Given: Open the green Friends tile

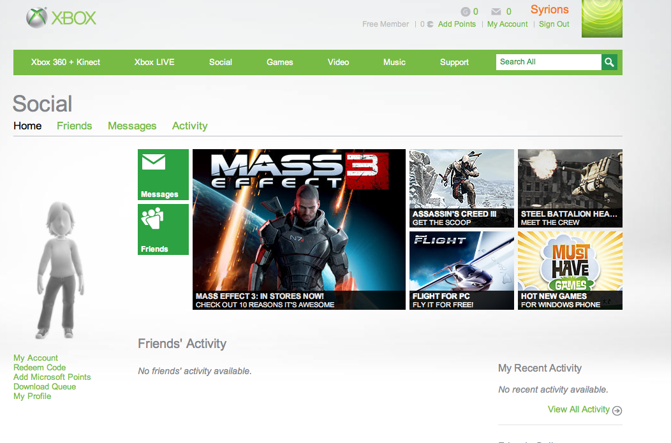Looking at the screenshot, I should coord(163,229).
